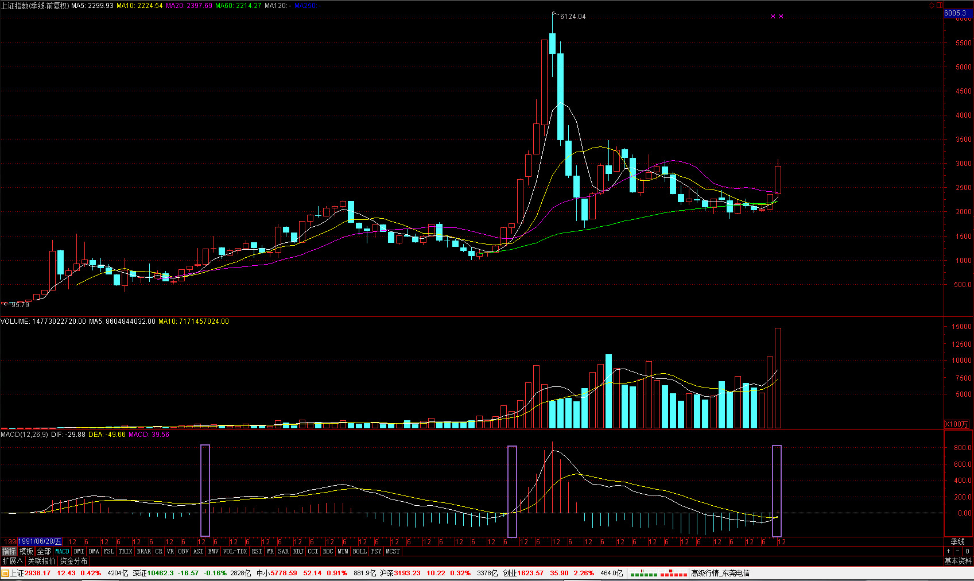
Task: Select the PSY indicator tab
Action: coord(377,551)
